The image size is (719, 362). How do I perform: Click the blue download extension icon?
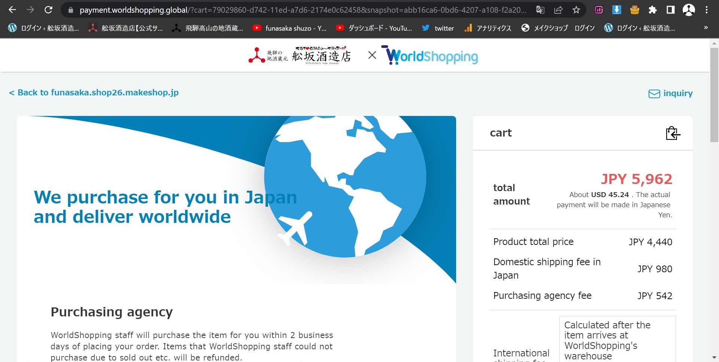(616, 10)
